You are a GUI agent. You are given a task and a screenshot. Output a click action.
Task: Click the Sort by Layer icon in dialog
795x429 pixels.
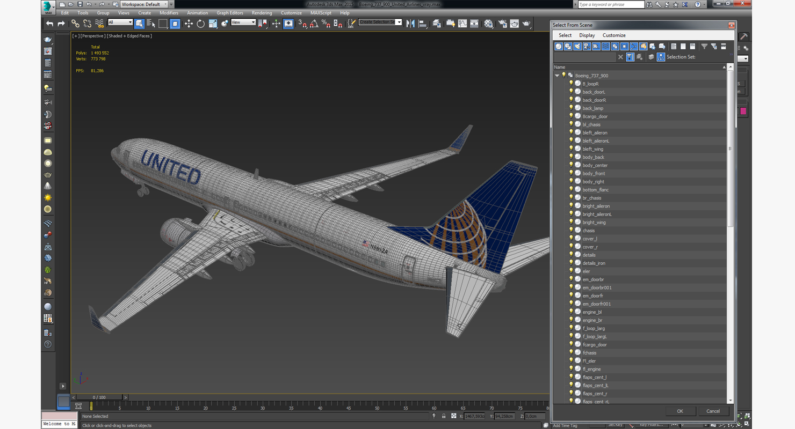pyautogui.click(x=651, y=57)
